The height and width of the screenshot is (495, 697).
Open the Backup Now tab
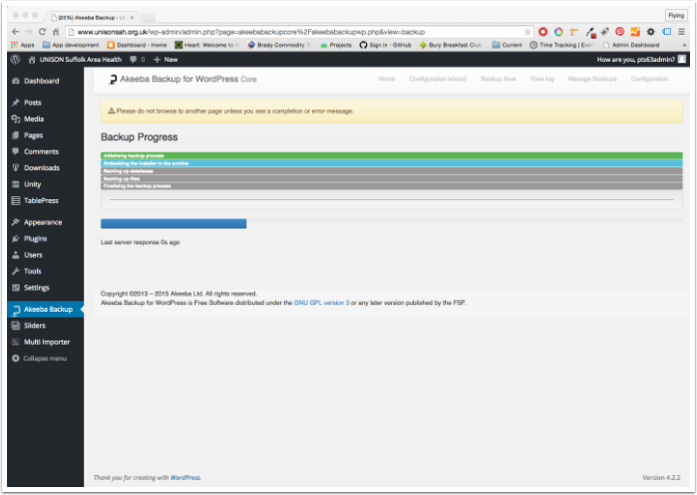coord(498,79)
